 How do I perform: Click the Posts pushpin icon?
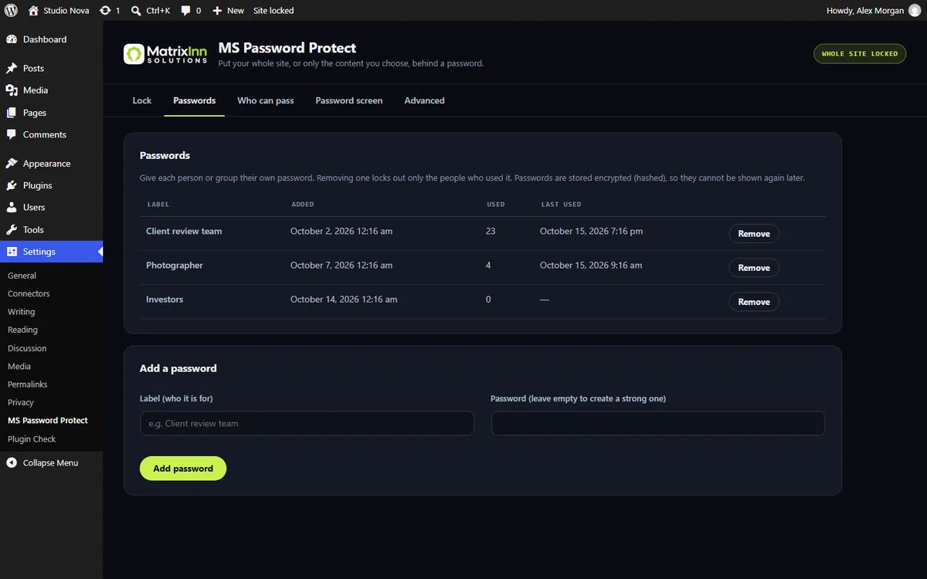pos(12,68)
